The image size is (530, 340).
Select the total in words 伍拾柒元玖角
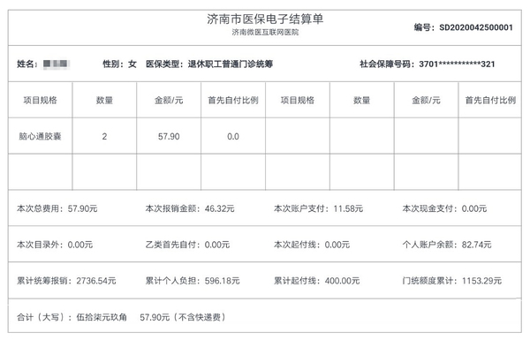pyautogui.click(x=102, y=317)
